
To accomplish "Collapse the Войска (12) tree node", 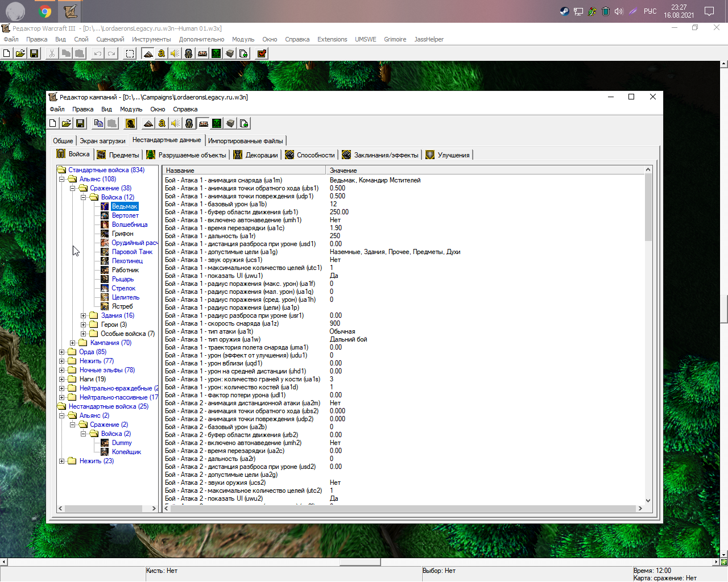I will tap(83, 197).
